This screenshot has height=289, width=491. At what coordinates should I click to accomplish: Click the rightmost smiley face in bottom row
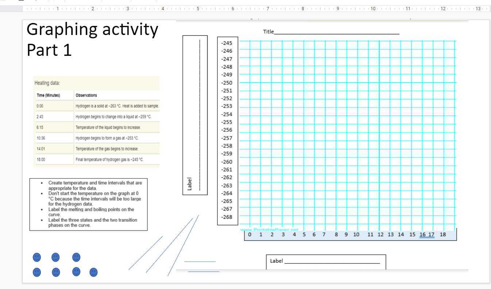[93, 272]
